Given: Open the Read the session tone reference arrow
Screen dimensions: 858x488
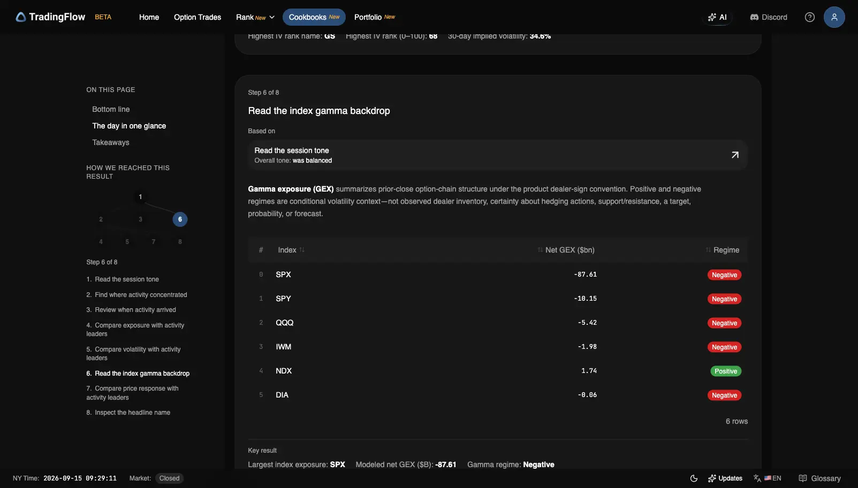Looking at the screenshot, I should 735,155.
